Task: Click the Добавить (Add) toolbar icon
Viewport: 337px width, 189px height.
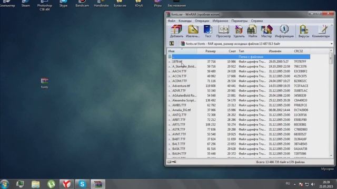Action: [176, 31]
